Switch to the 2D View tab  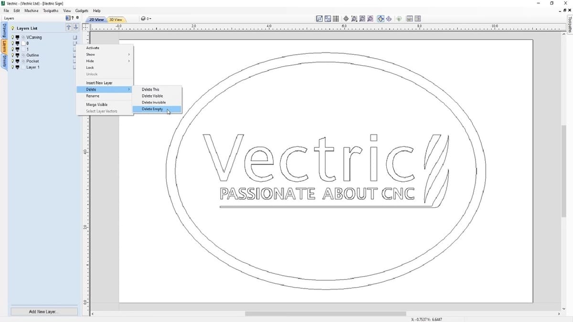(96, 20)
